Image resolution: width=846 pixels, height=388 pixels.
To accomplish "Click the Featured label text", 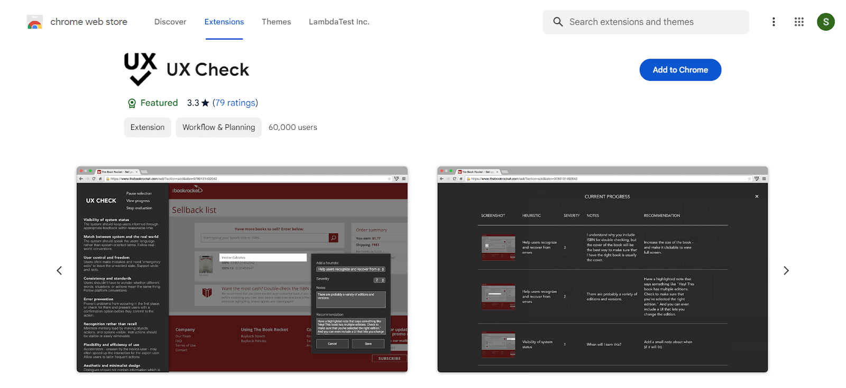I will [x=159, y=103].
